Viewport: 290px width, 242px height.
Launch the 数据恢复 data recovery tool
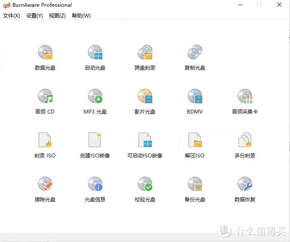(x=245, y=189)
